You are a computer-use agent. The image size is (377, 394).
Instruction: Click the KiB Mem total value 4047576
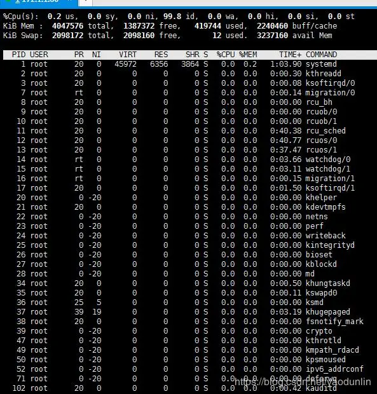[67, 26]
